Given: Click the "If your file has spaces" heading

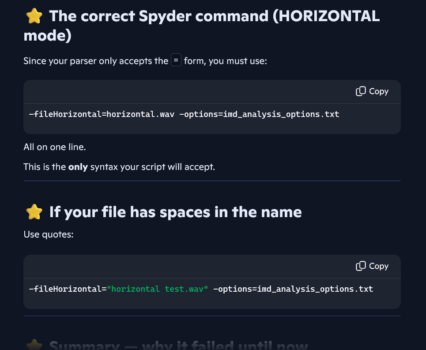Looking at the screenshot, I should [x=175, y=212].
